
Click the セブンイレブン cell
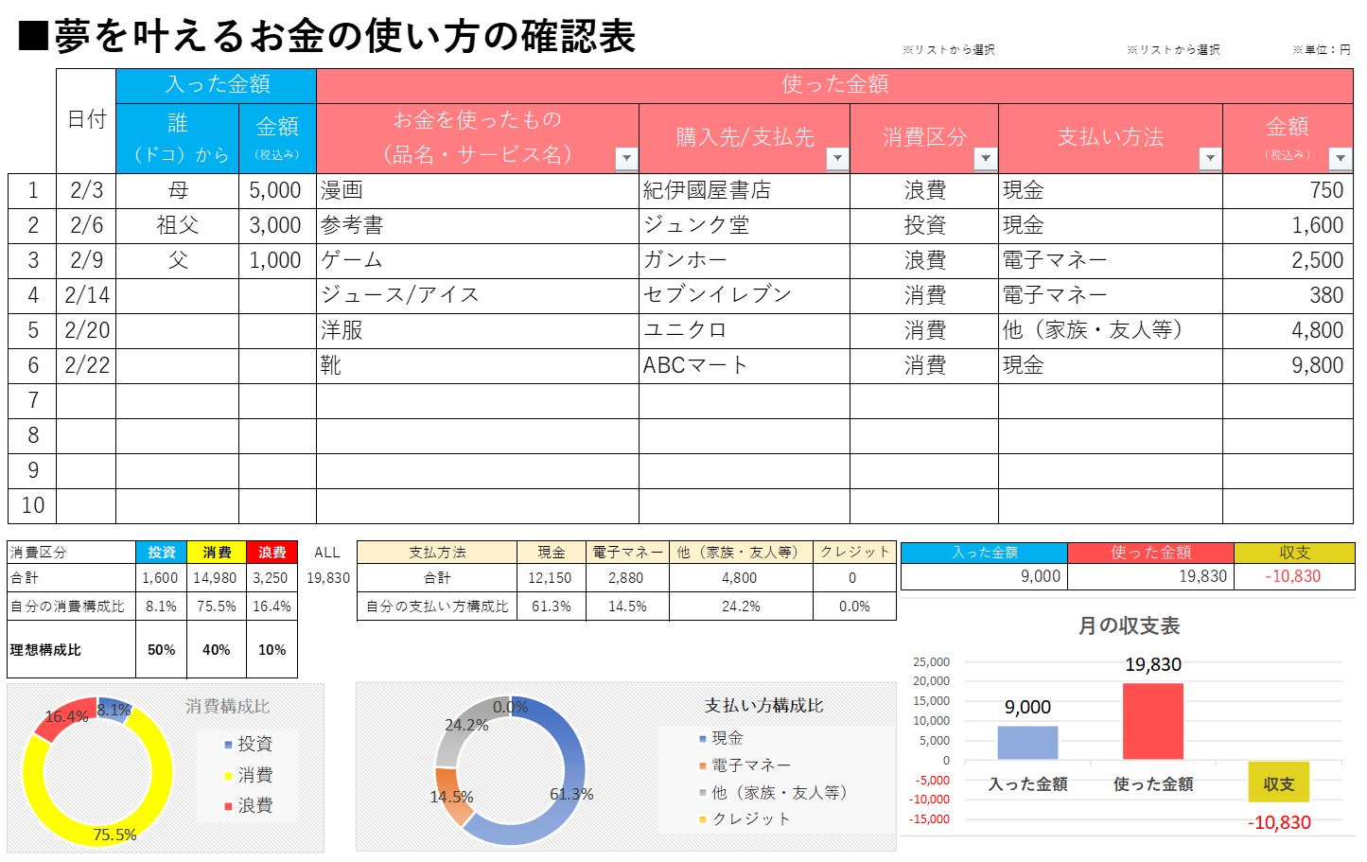[744, 295]
